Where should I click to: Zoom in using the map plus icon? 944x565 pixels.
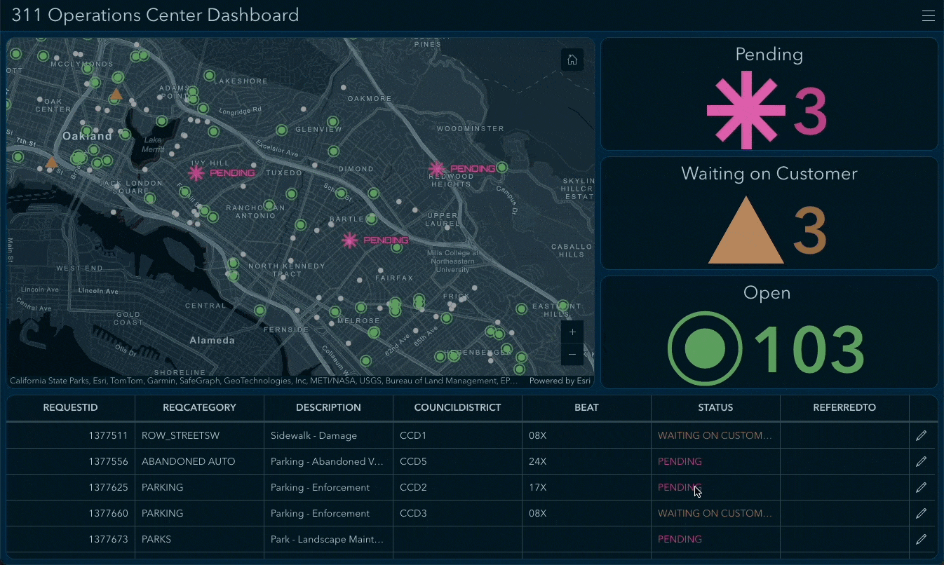(x=572, y=332)
